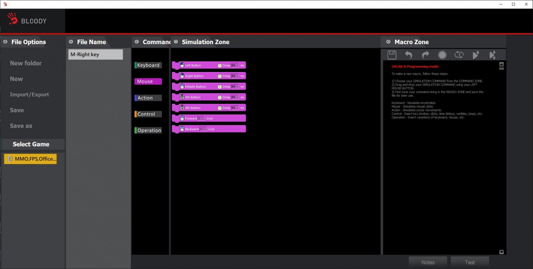
Task: Click the Test button
Action: [x=470, y=262]
